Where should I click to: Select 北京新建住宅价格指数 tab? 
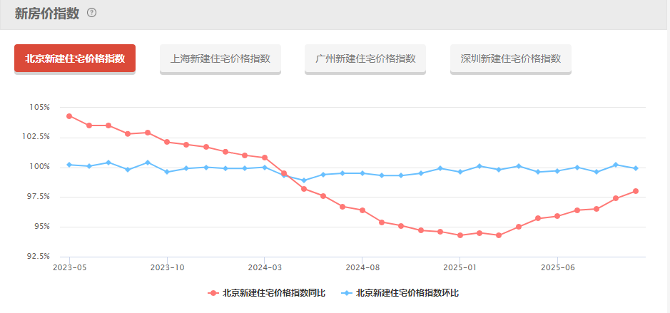click(x=75, y=58)
